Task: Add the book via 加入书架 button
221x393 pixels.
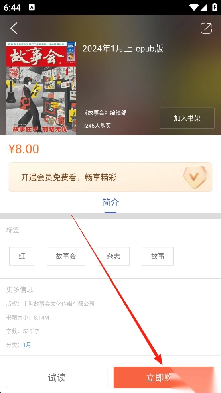Action: coord(187,118)
